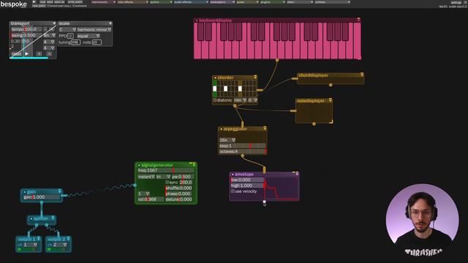Toggle the splitter module enable dot
The image size is (468, 263).
(x=31, y=219)
